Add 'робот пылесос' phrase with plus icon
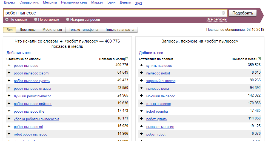The height and width of the screenshot is (141, 274). point(9,65)
